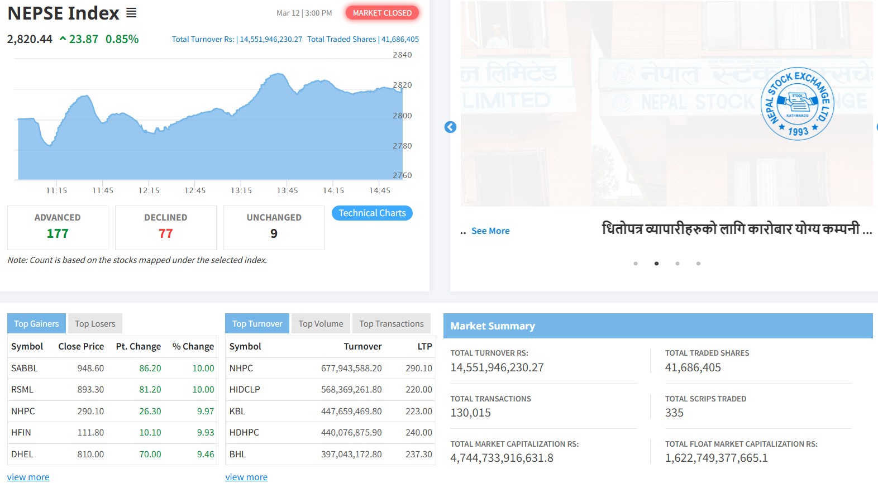The width and height of the screenshot is (878, 483).
Task: Click the summary turnover value 14,551,946,230.27
Action: (x=497, y=368)
